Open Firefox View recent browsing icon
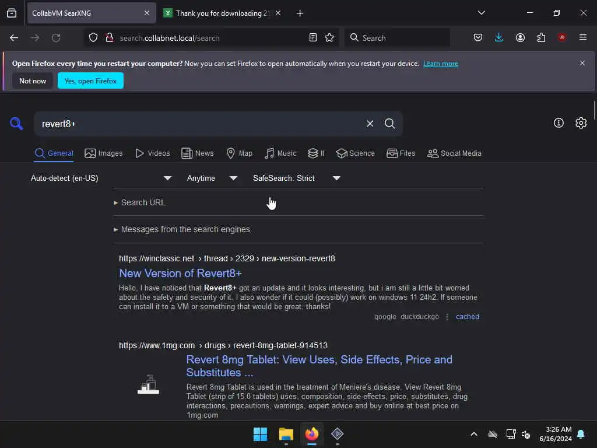597x448 pixels. pos(12,13)
